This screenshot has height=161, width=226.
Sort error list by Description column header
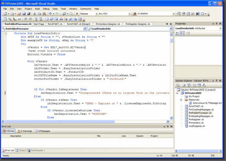point(52,136)
